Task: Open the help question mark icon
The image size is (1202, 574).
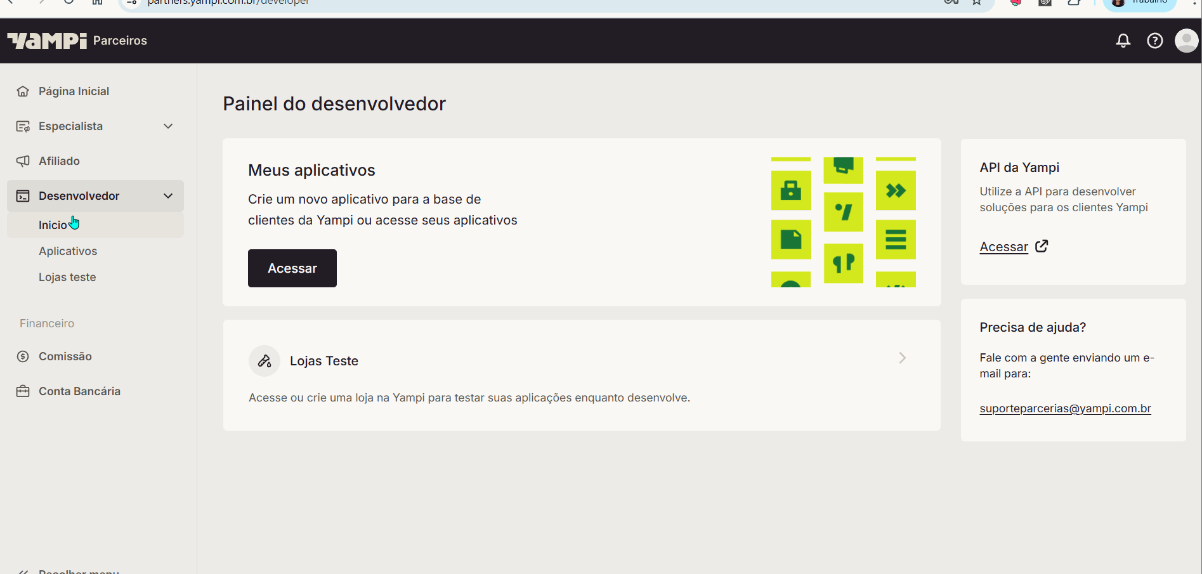Action: pos(1154,41)
